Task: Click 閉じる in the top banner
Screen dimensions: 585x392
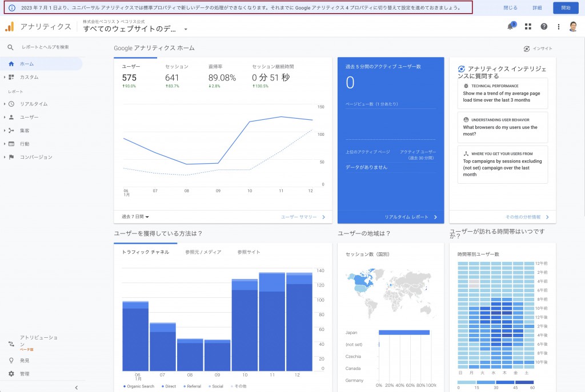Action: (510, 7)
